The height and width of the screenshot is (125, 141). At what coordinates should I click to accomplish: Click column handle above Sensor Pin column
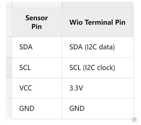click(37, 5)
